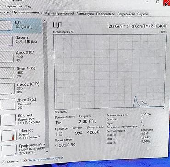Click the base speed value 2,50 ГГц
Image resolution: width=170 pixels, height=167 pixels.
click(146, 114)
